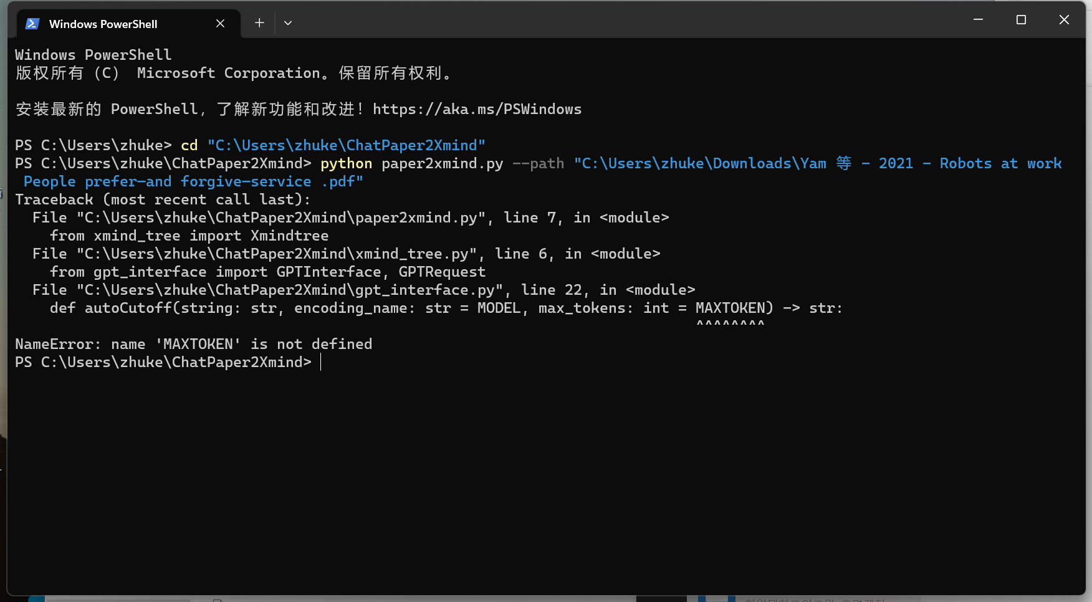Screen dimensions: 1092x602
Task: Open a new tab with plus button
Action: 259,23
